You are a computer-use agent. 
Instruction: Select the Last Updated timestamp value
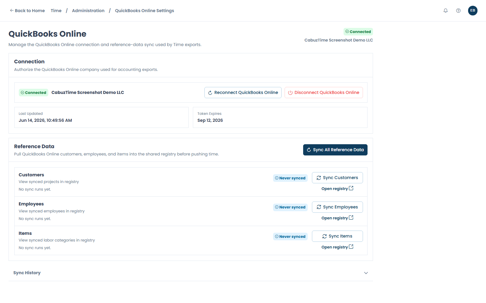(x=45, y=120)
